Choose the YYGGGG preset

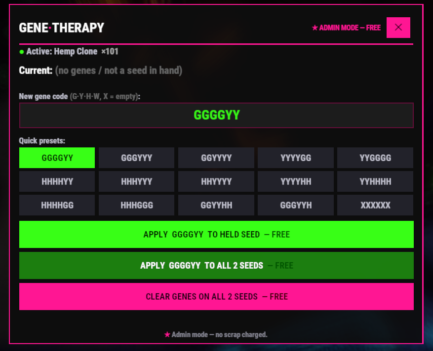pyautogui.click(x=375, y=158)
